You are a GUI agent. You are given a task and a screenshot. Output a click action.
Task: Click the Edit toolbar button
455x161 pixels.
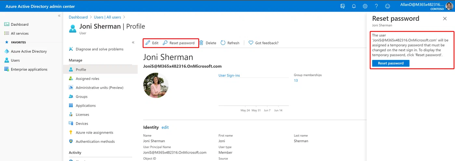[x=152, y=43]
